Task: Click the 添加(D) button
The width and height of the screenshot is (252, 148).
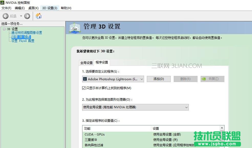Action: coord(159,79)
